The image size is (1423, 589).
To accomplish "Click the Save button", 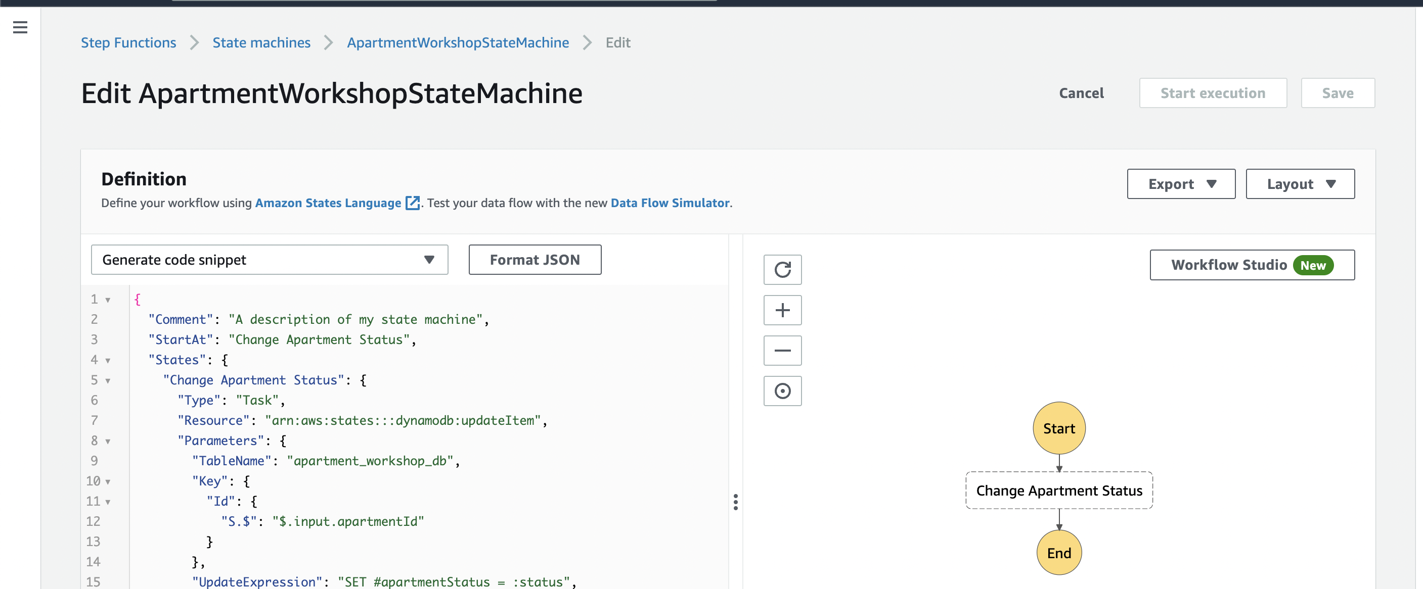I will coord(1338,93).
